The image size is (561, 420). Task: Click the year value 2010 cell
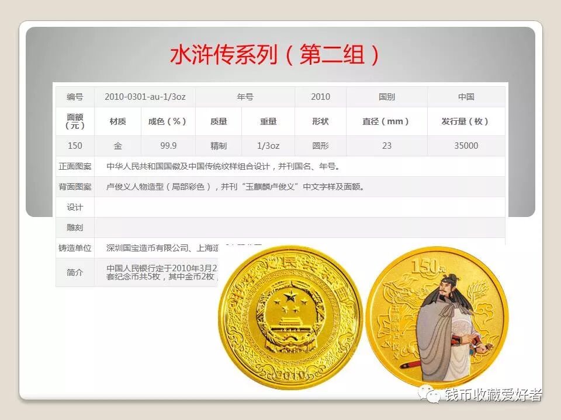(x=321, y=97)
